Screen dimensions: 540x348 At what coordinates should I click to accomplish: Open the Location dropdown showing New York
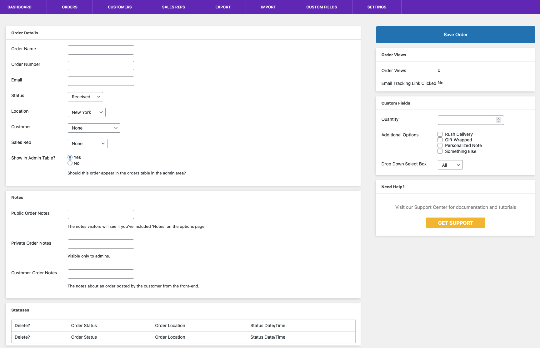click(87, 112)
